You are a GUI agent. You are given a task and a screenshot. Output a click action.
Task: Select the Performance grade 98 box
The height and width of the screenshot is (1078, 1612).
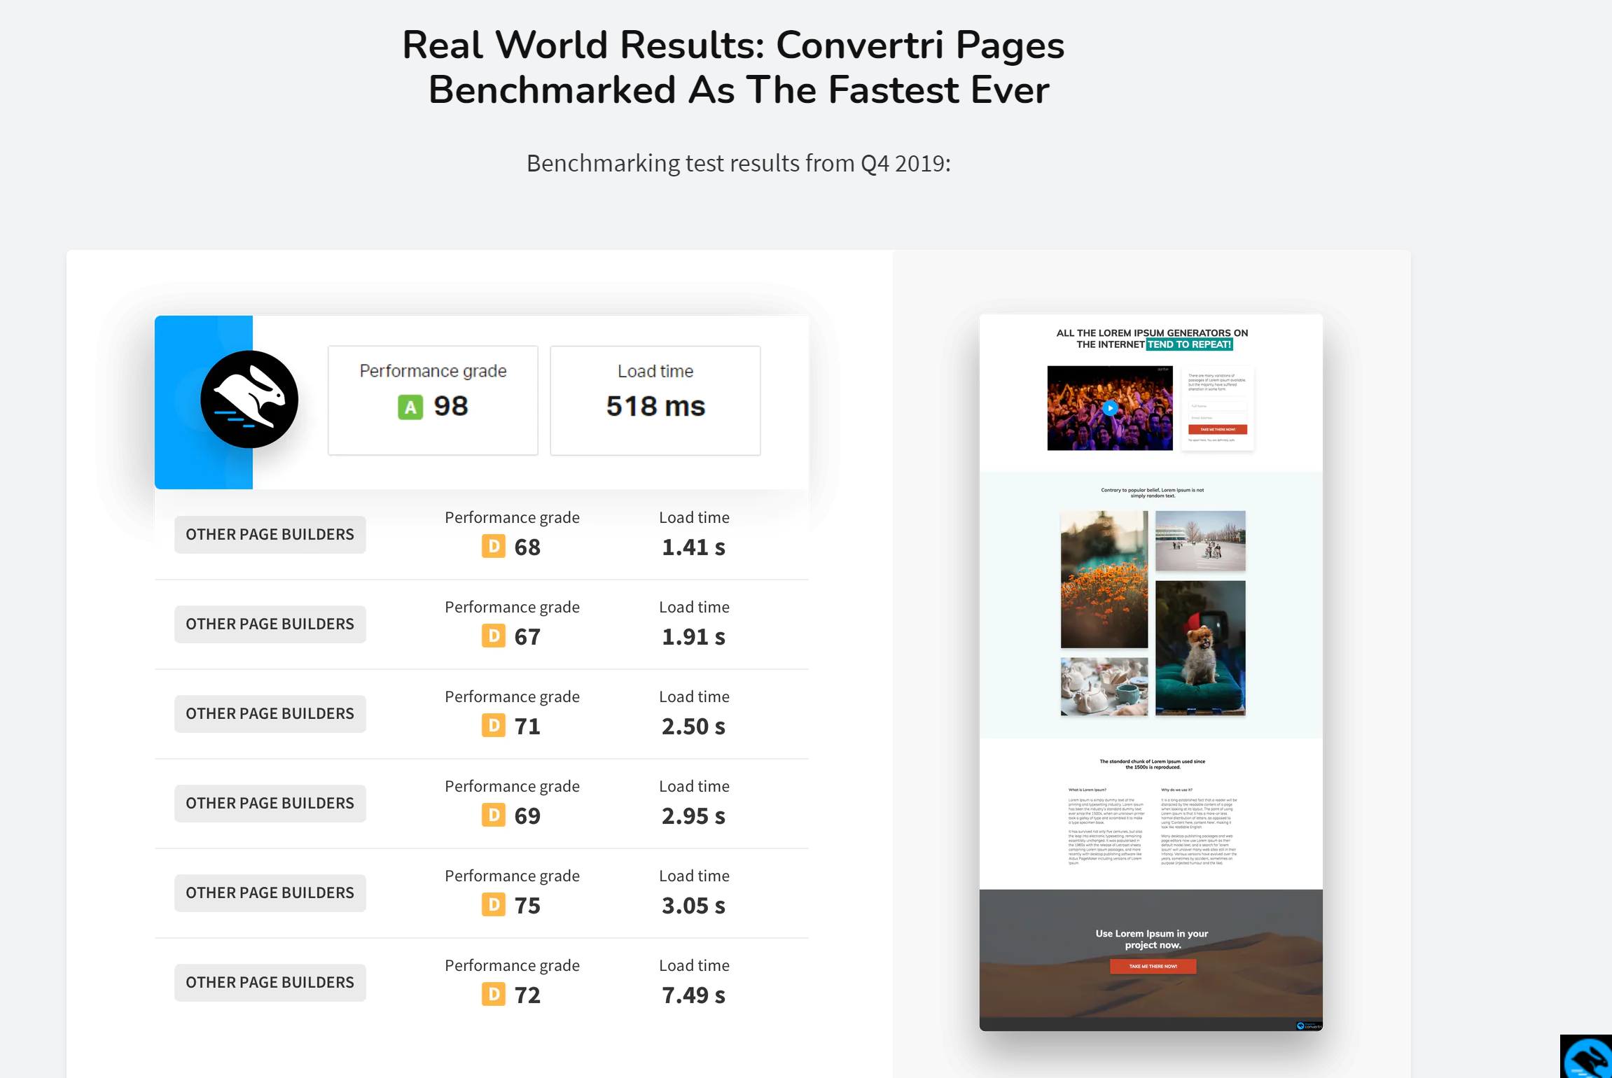coord(433,400)
